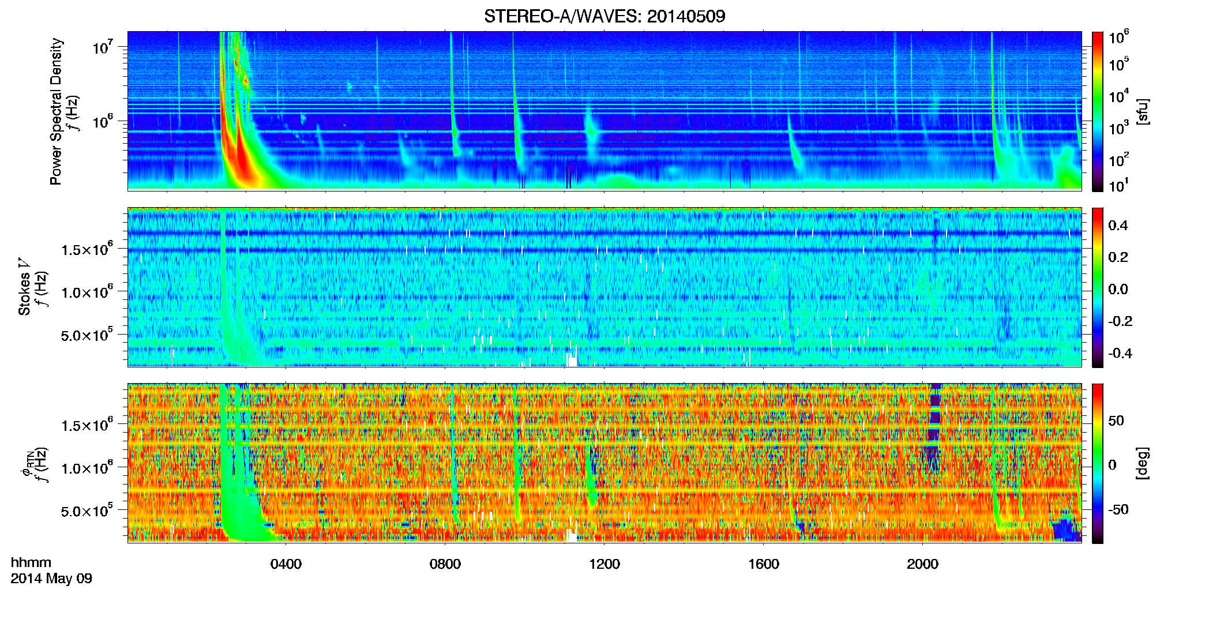Click the Power Spectral Density axis label
This screenshot has width=1209, height=623.
pos(56,111)
